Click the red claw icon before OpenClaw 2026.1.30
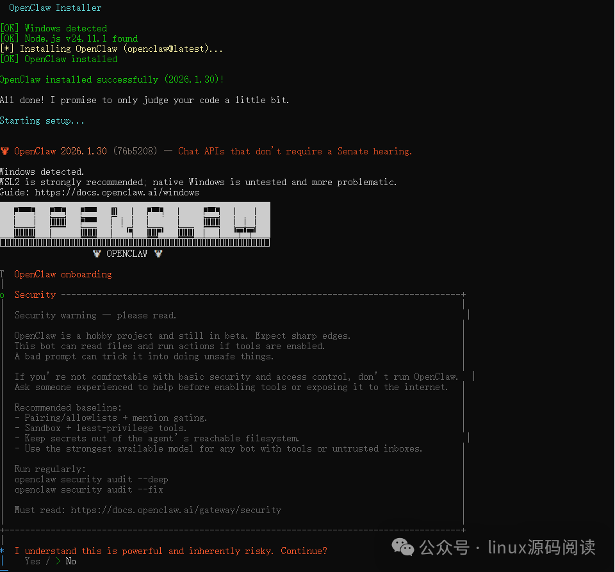This screenshot has height=572, width=615. 5,151
